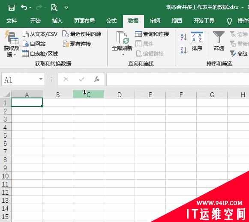Image resolution: width=249 pixels, height=222 pixels.
Task: Open the 查询和连接 pane
Action: pos(152,34)
